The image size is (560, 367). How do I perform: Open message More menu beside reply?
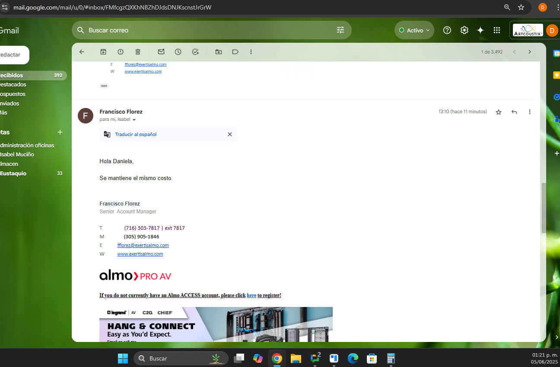(530, 112)
